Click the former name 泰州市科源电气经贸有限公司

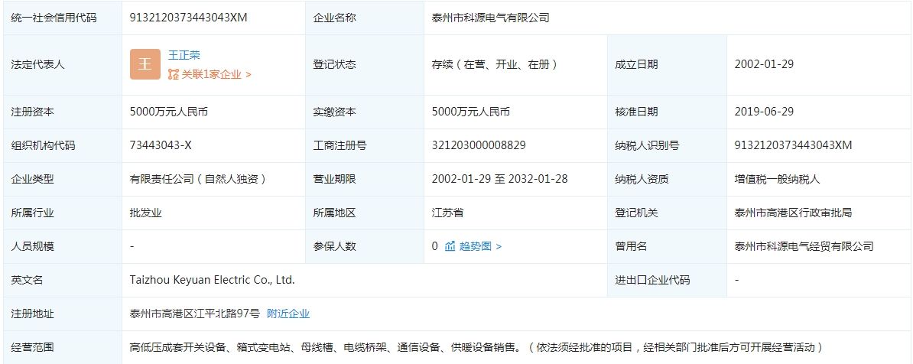click(804, 246)
